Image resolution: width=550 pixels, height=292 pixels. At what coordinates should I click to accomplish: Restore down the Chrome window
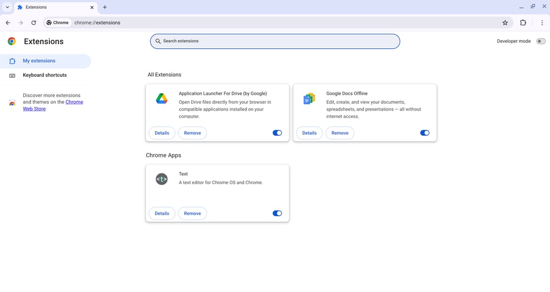tap(533, 6)
